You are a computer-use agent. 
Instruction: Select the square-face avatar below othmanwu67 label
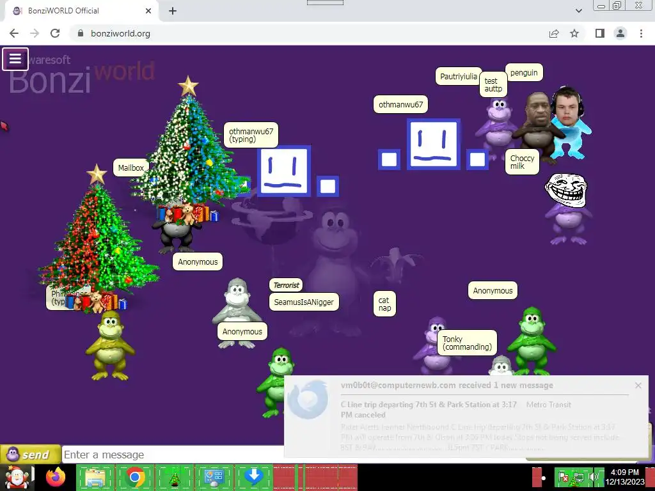tap(434, 144)
